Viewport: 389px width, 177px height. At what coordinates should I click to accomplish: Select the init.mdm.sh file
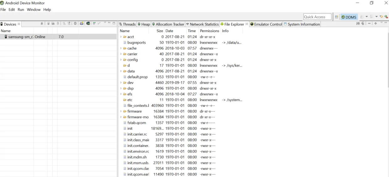(137, 157)
